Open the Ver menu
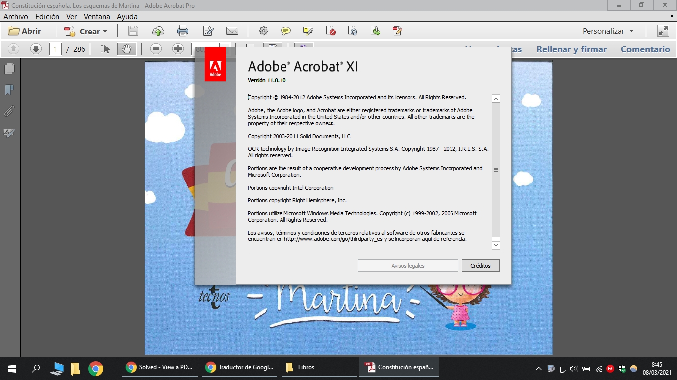Image resolution: width=677 pixels, height=380 pixels. tap(72, 16)
